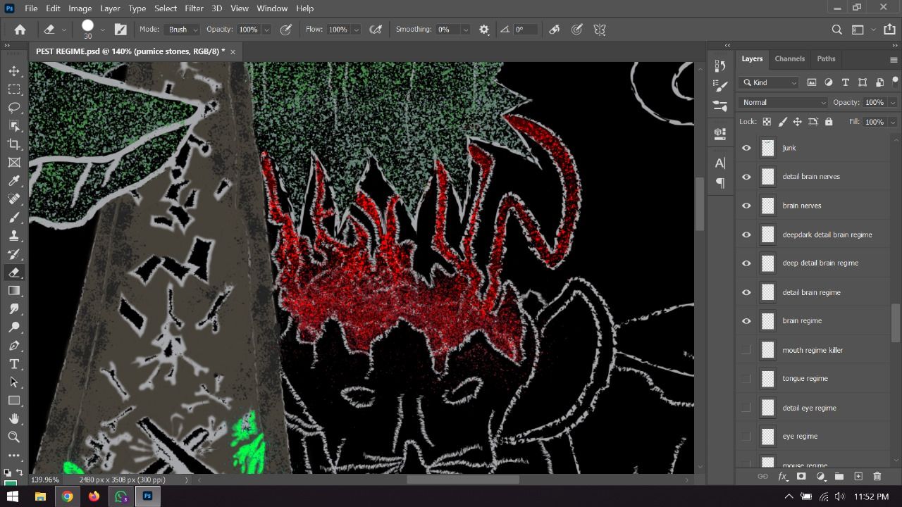Expand the Opacity slider dropdown in options bar

pyautogui.click(x=266, y=30)
